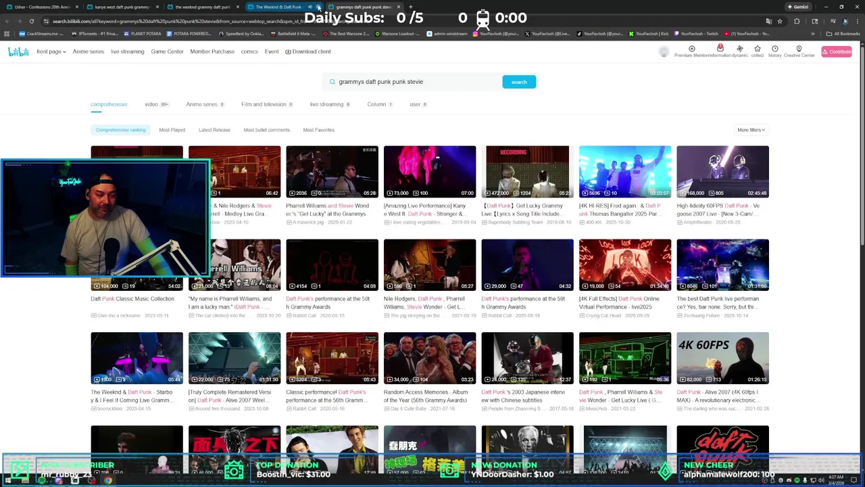Sort by Most bullet comments
Viewport: 865px width, 487px height.
266,130
